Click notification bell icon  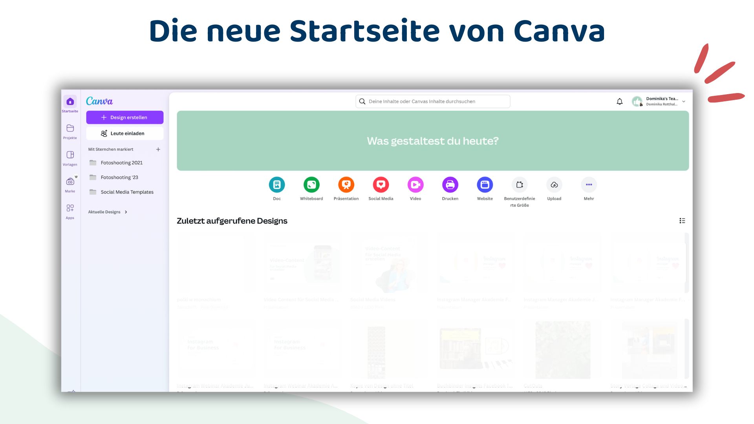pyautogui.click(x=619, y=101)
